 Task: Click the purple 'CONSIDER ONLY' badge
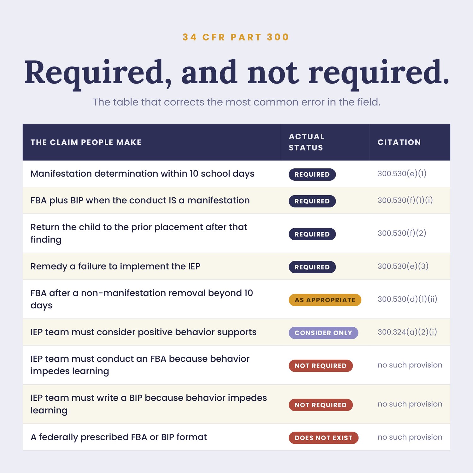324,333
